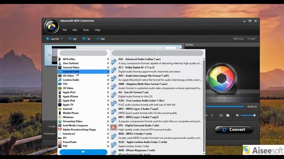This screenshot has width=284, height=159.
Task: Expand the HD Video submenu arrow
Action: point(108,76)
